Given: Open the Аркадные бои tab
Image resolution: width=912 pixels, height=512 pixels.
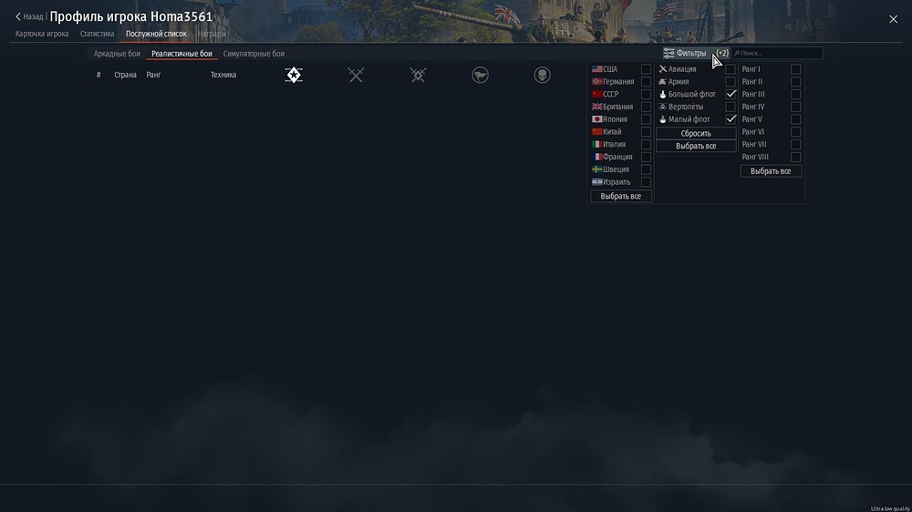Looking at the screenshot, I should pos(117,54).
